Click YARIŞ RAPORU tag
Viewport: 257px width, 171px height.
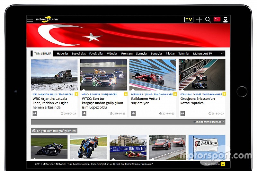(x=110, y=94)
